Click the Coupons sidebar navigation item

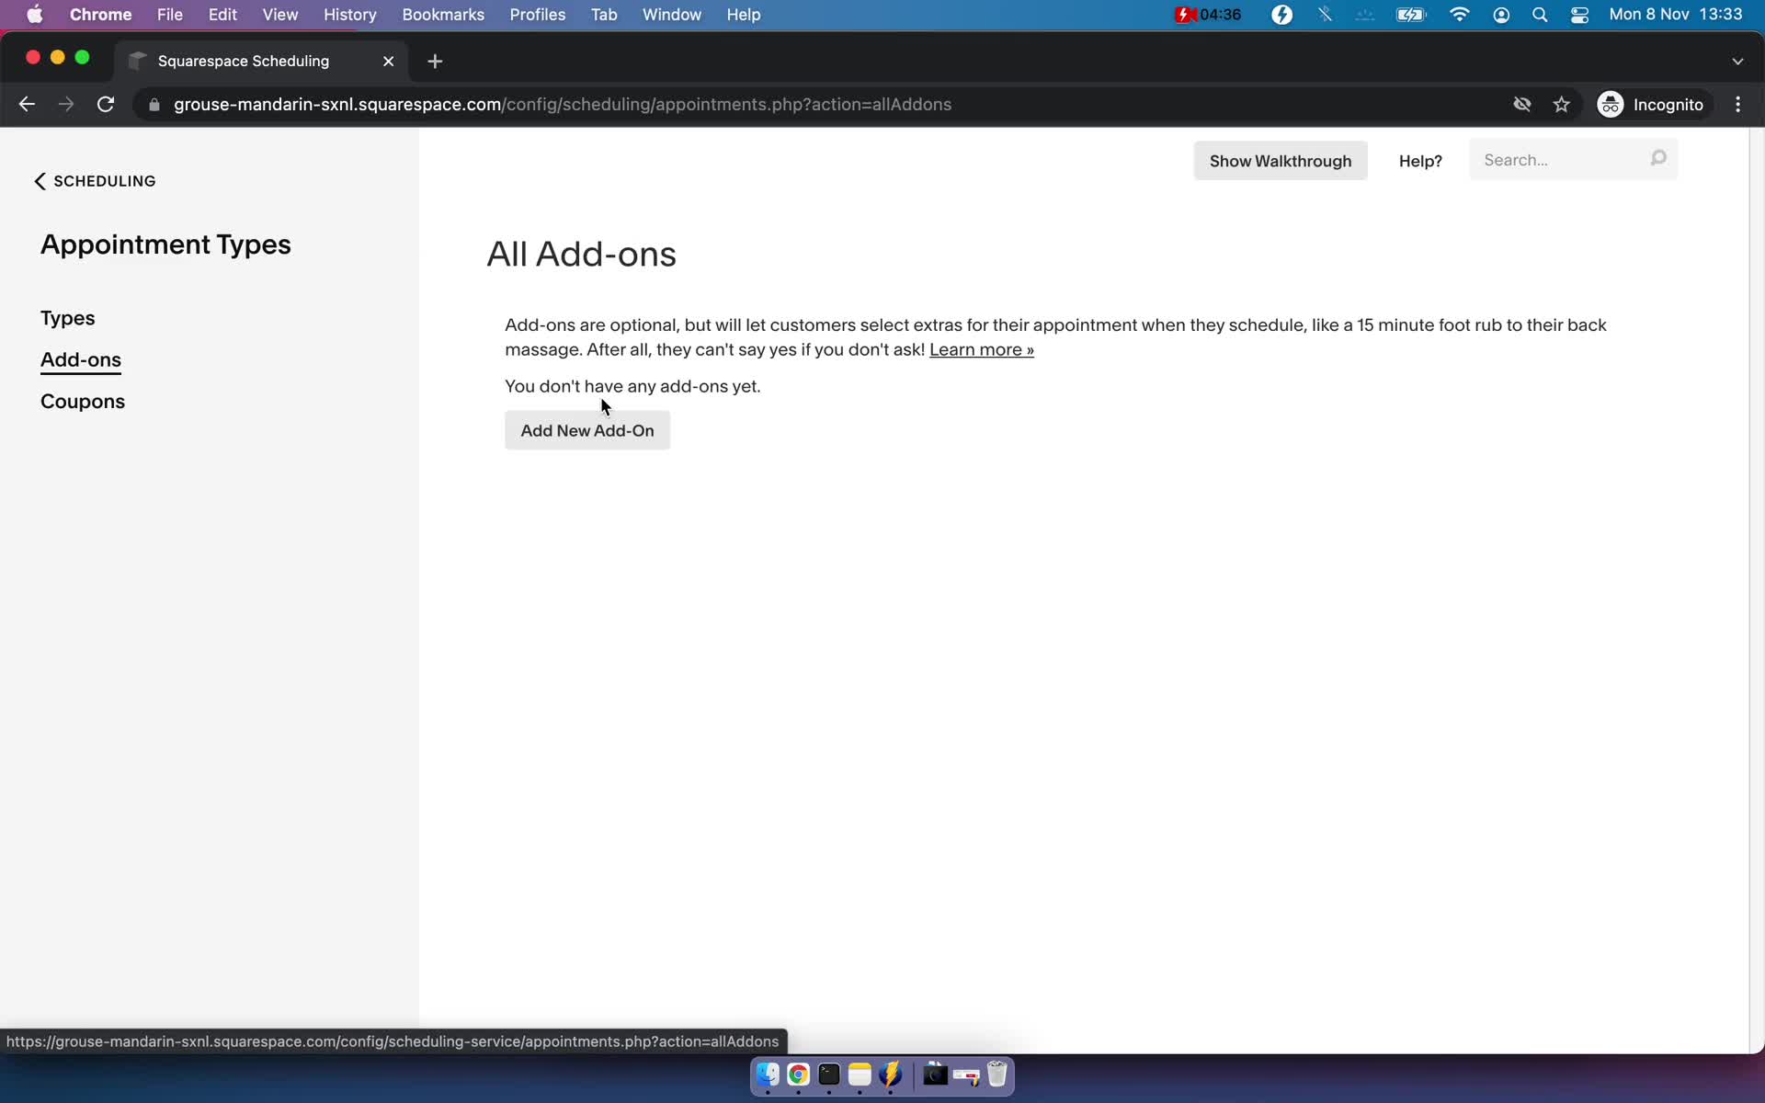tap(83, 400)
